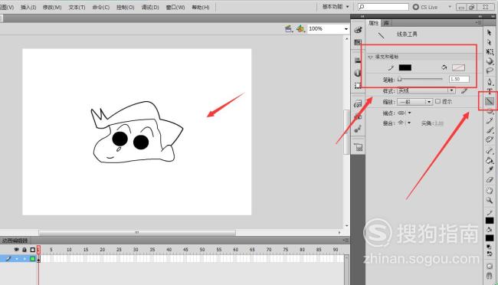Viewport: 498px width, 285px height.
Task: Open the 缩放 scale dropdown
Action: point(414,102)
